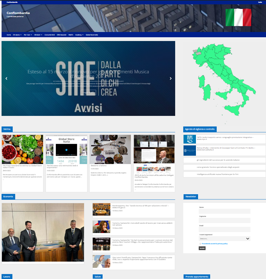
Task: Expand the "Chi siamo" menu
Action: coord(17,35)
